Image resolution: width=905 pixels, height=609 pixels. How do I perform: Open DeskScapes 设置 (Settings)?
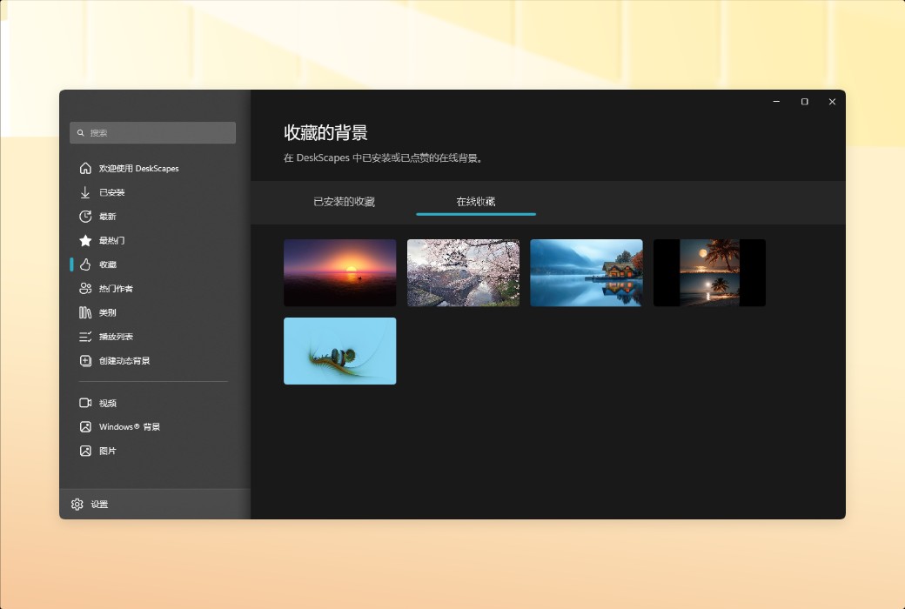[x=91, y=504]
